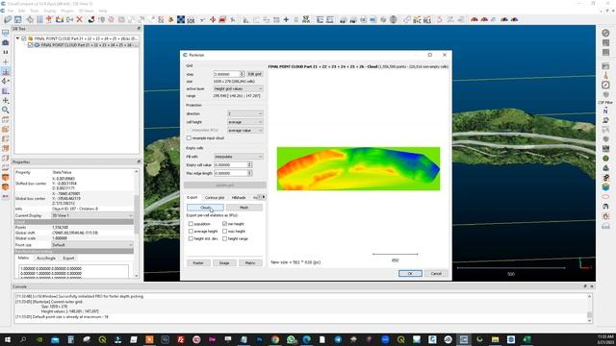Click OK in the Rasterize dialog
Image resolution: width=616 pixels, height=346 pixels.
(x=410, y=273)
